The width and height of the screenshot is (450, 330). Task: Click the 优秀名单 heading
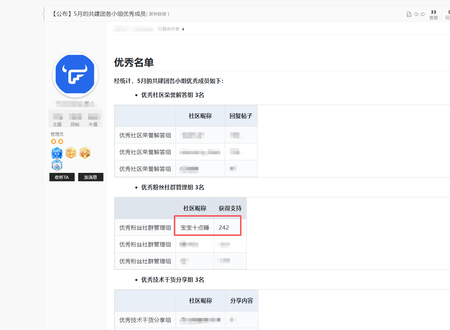134,62
